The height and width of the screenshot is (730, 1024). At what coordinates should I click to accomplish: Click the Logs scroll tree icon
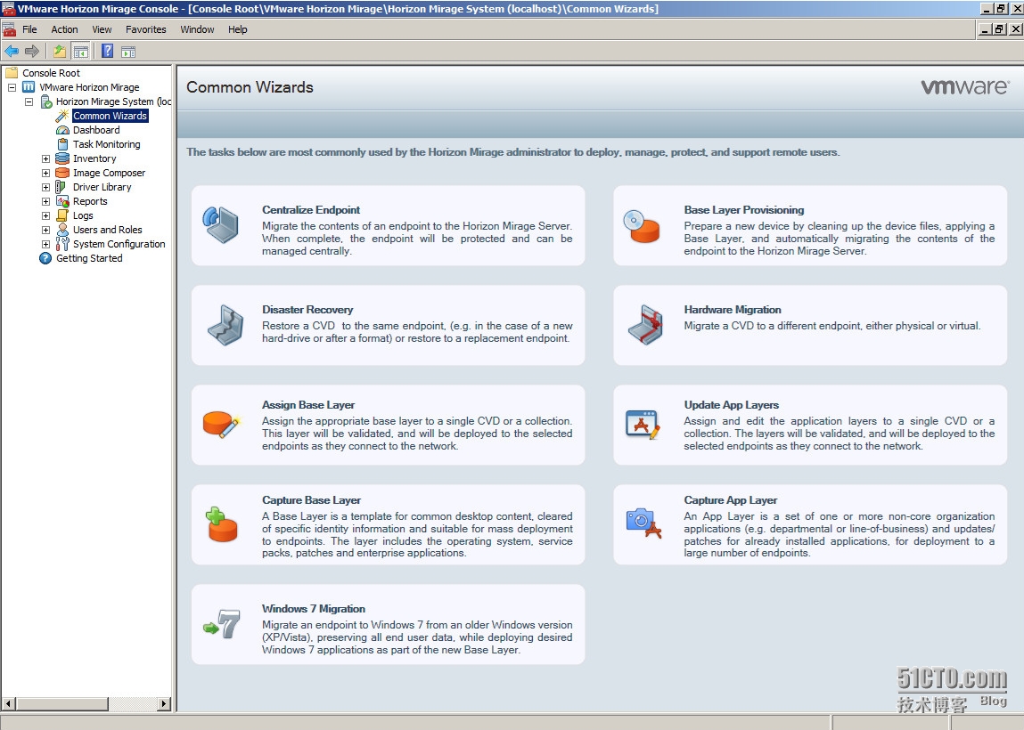click(62, 215)
